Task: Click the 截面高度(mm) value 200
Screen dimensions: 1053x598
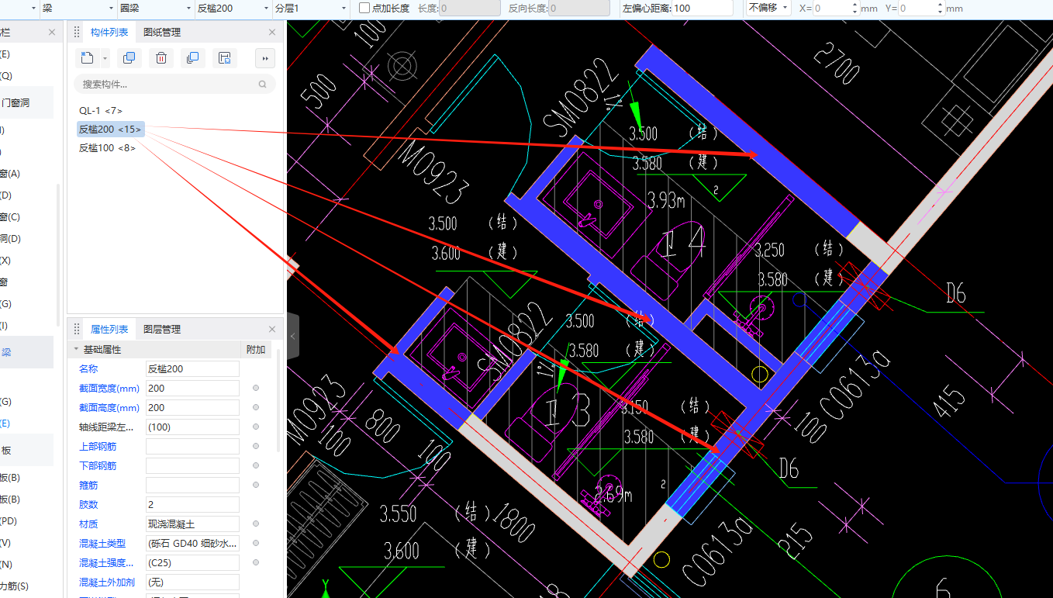Action: [192, 408]
